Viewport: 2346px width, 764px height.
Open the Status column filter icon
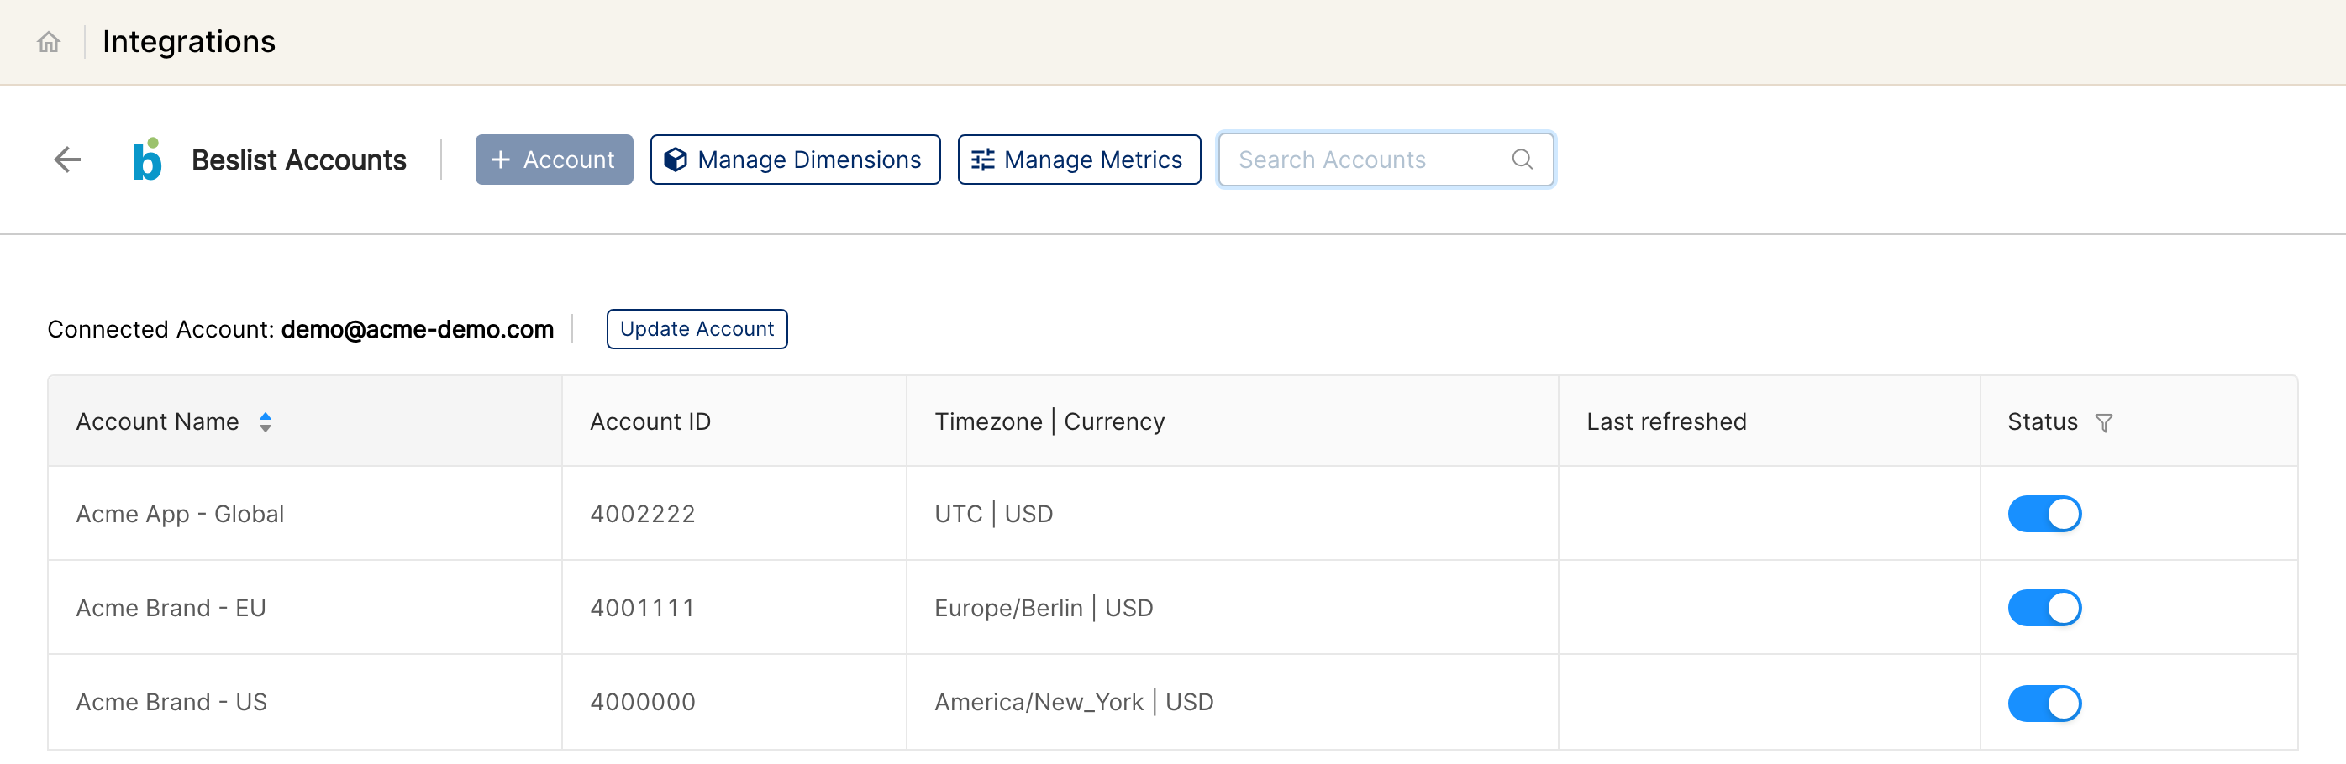pos(2104,423)
